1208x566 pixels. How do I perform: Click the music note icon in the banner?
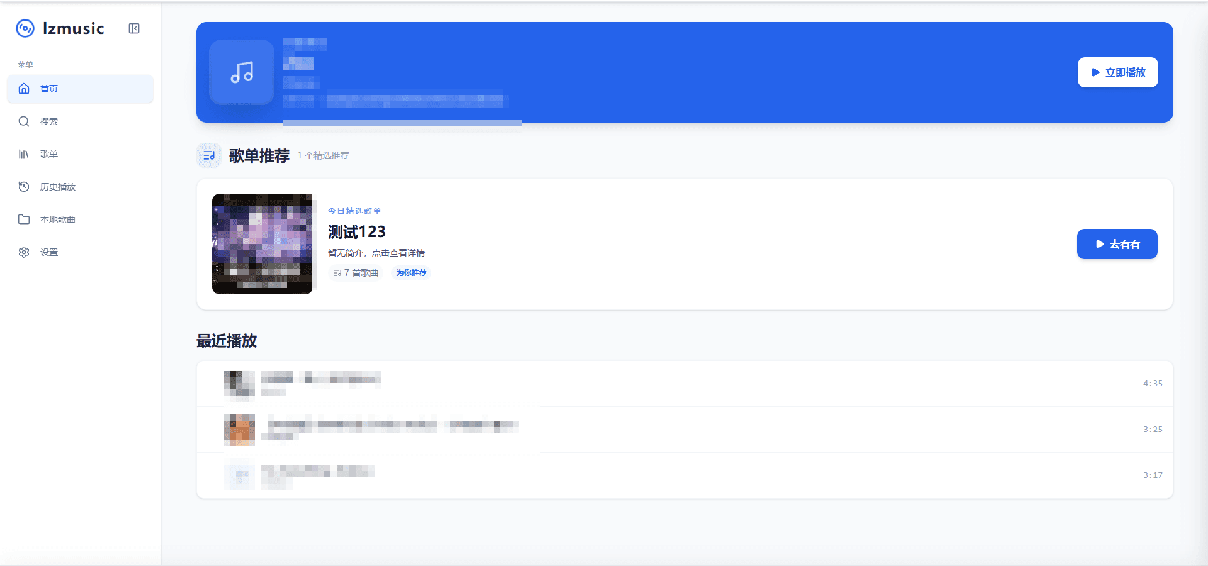241,72
